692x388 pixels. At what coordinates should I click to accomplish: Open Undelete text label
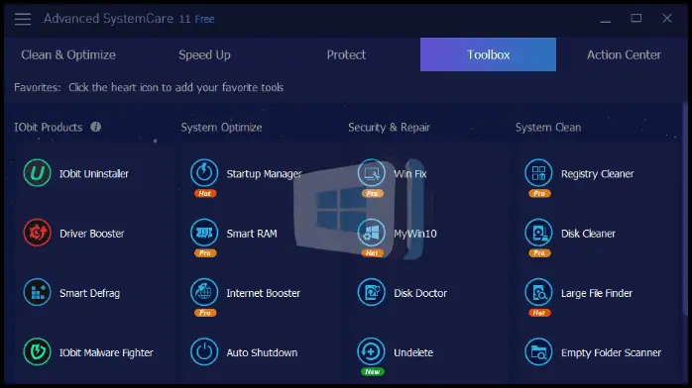[413, 352]
